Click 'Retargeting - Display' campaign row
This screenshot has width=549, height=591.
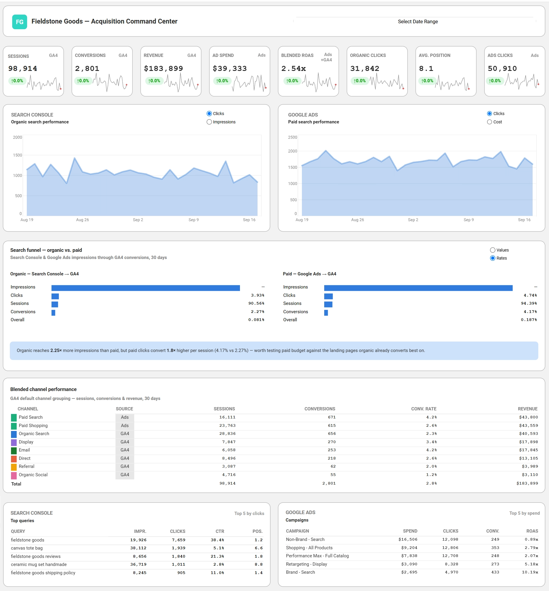(412, 564)
